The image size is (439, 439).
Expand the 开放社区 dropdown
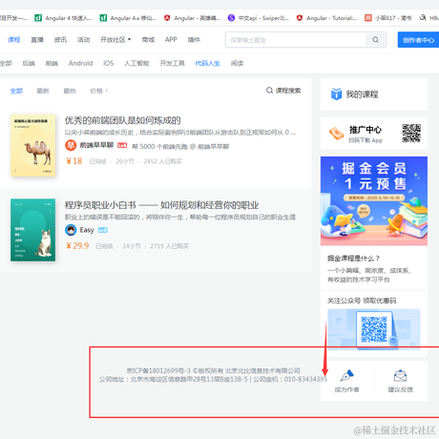coord(115,40)
